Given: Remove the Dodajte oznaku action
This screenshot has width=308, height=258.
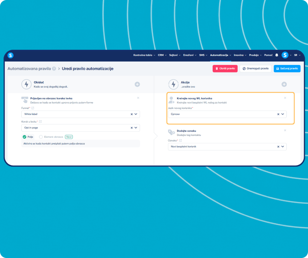Looking at the screenshot, I should [285, 130].
